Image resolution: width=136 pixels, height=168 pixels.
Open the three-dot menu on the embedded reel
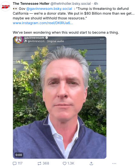click(x=102, y=39)
